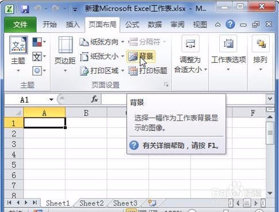Open theme colors dropdown
Screen dimensions: 279x212
pos(39,42)
